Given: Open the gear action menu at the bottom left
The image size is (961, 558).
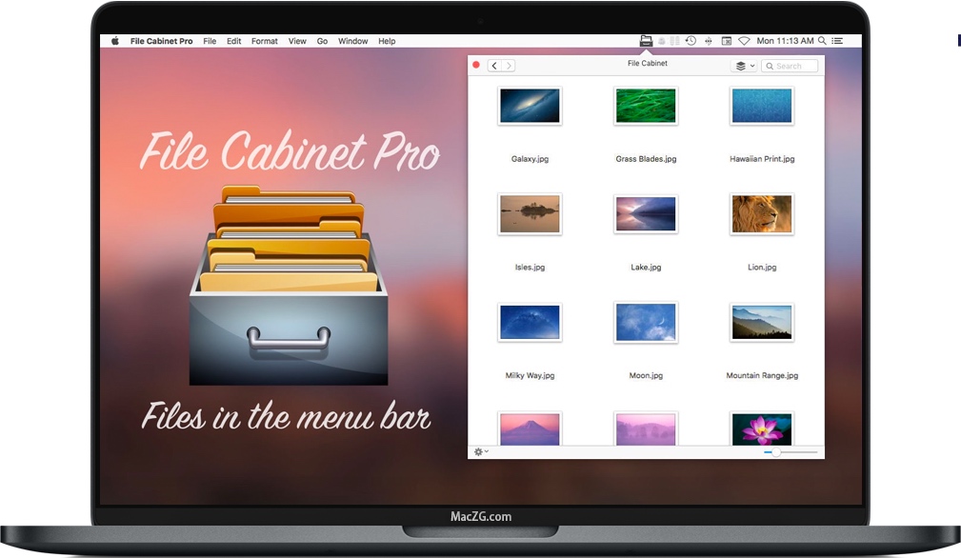Looking at the screenshot, I should (476, 451).
